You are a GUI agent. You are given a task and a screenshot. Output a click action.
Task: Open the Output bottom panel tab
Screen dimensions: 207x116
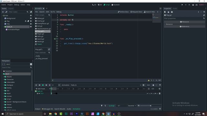(38, 109)
